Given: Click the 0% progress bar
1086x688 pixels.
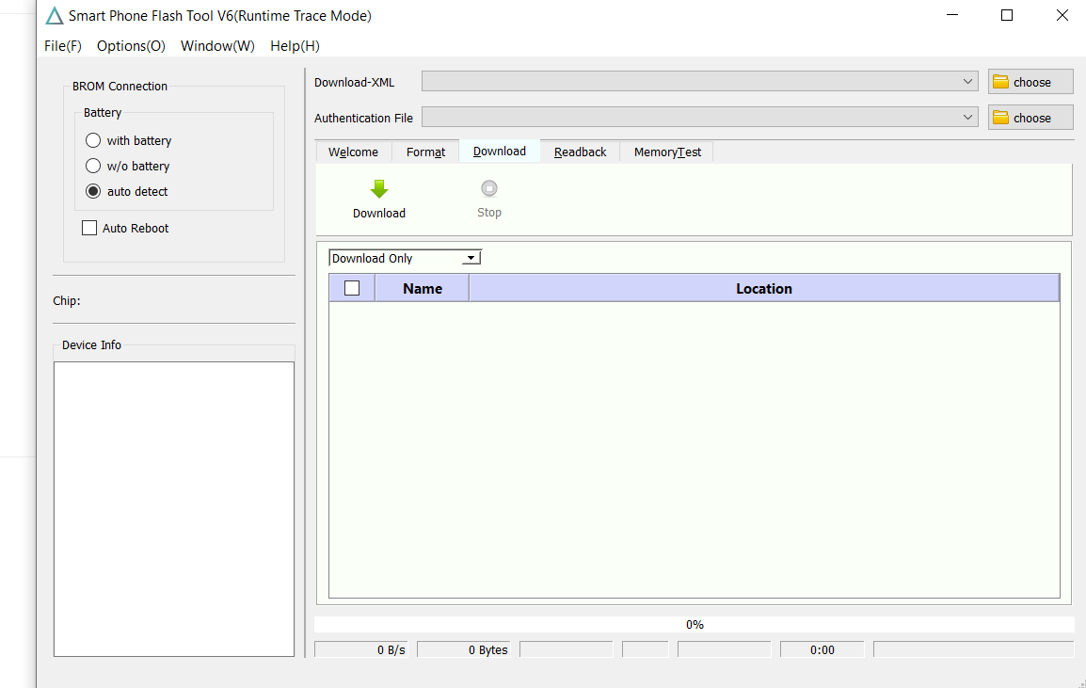Looking at the screenshot, I should click(x=694, y=624).
